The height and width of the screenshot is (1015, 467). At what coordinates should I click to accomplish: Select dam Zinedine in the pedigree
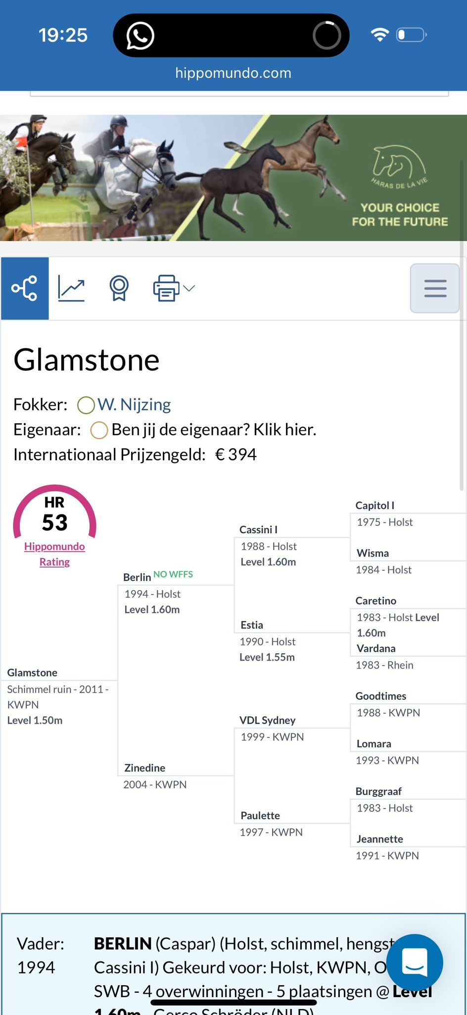tap(145, 768)
